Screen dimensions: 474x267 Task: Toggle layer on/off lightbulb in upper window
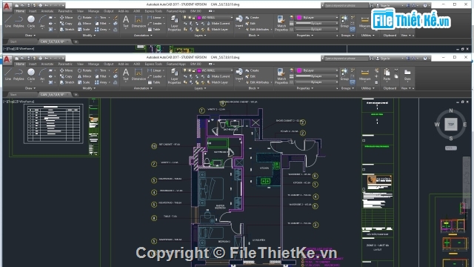[x=185, y=18]
